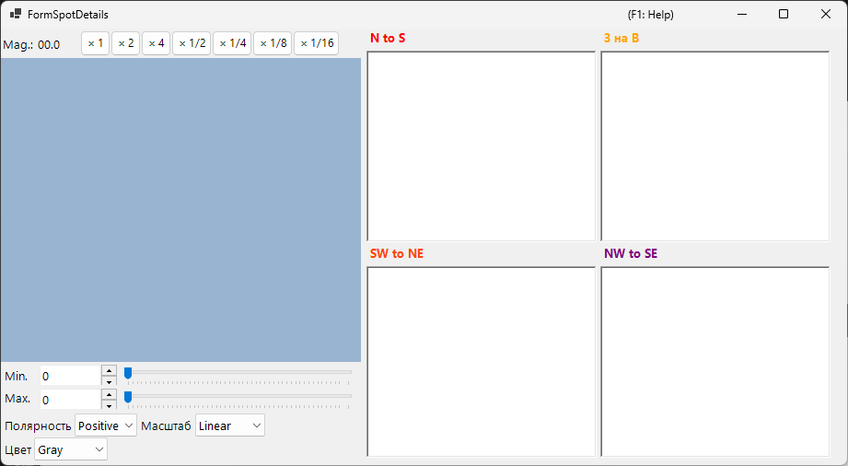Viewport: 848px width, 466px height.
Task: Select the × 1/2 zoom button
Action: pyautogui.click(x=192, y=43)
